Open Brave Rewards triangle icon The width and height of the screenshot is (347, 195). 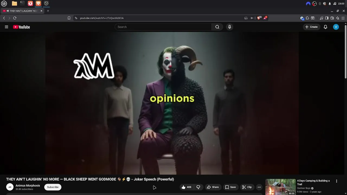coord(265,18)
